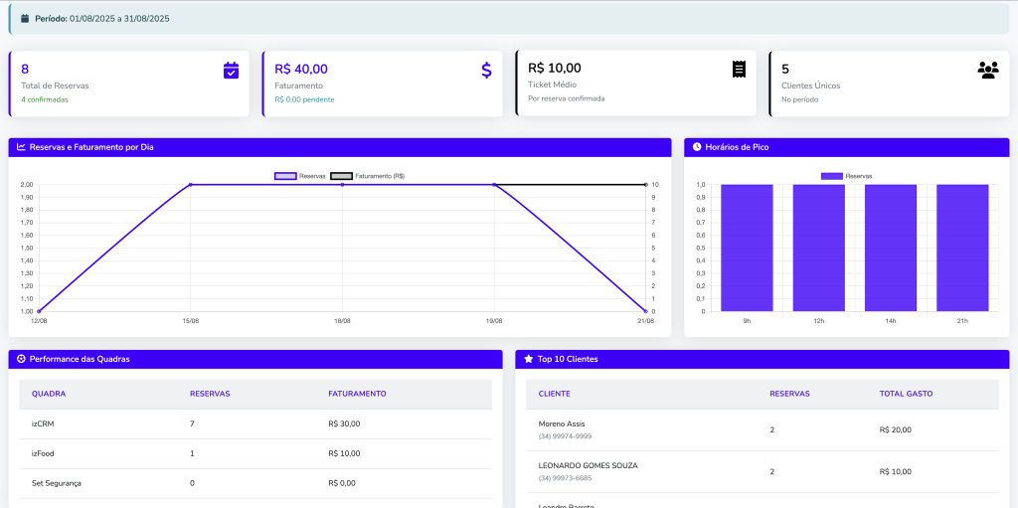The image size is (1018, 508).
Task: Click the calendar-check icon on Total de Reservas
Action: (231, 70)
